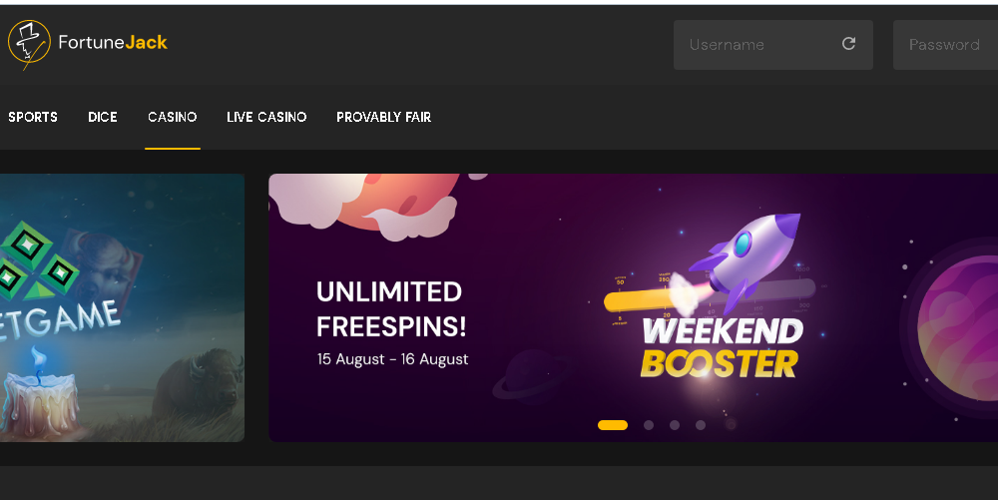
Task: Select the Casino tab
Action: pos(173,117)
